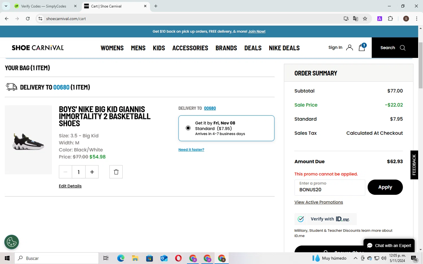423x264 pixels.
Task: Open the Nike Giannis shoe thumbnail
Action: (28, 140)
